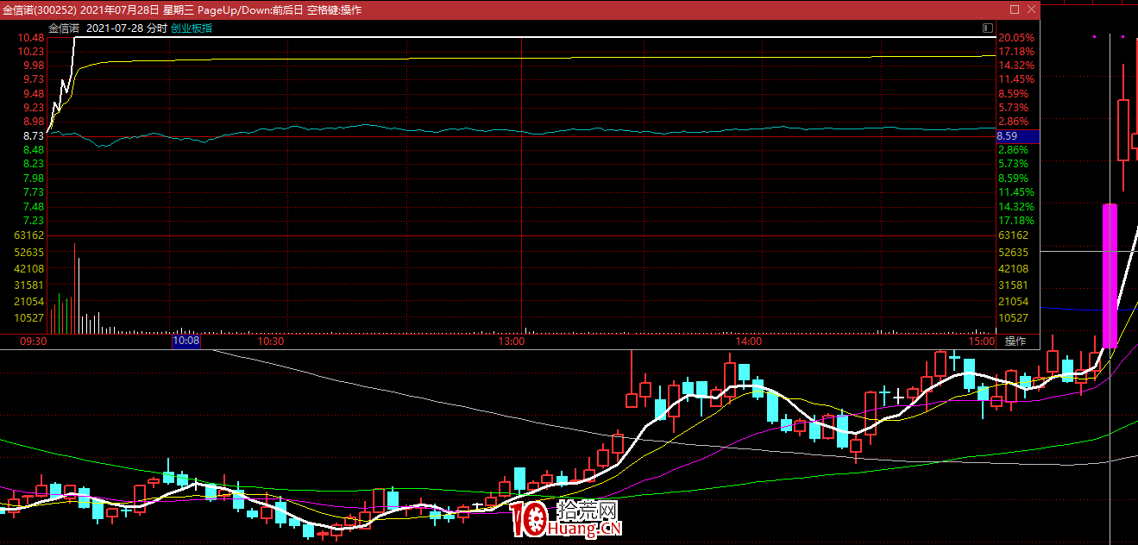
Task: Click the sidebar panel toggle icon above the chart
Action: [988, 28]
